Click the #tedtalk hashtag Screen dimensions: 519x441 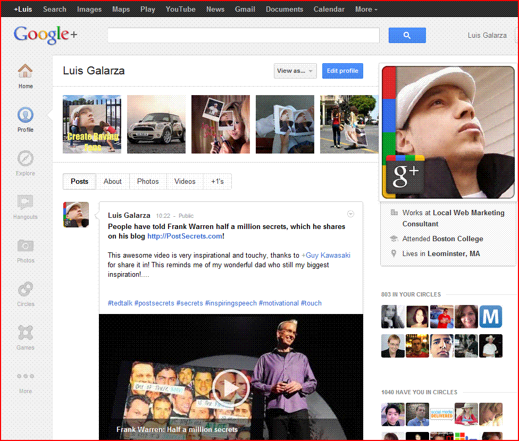click(x=120, y=303)
